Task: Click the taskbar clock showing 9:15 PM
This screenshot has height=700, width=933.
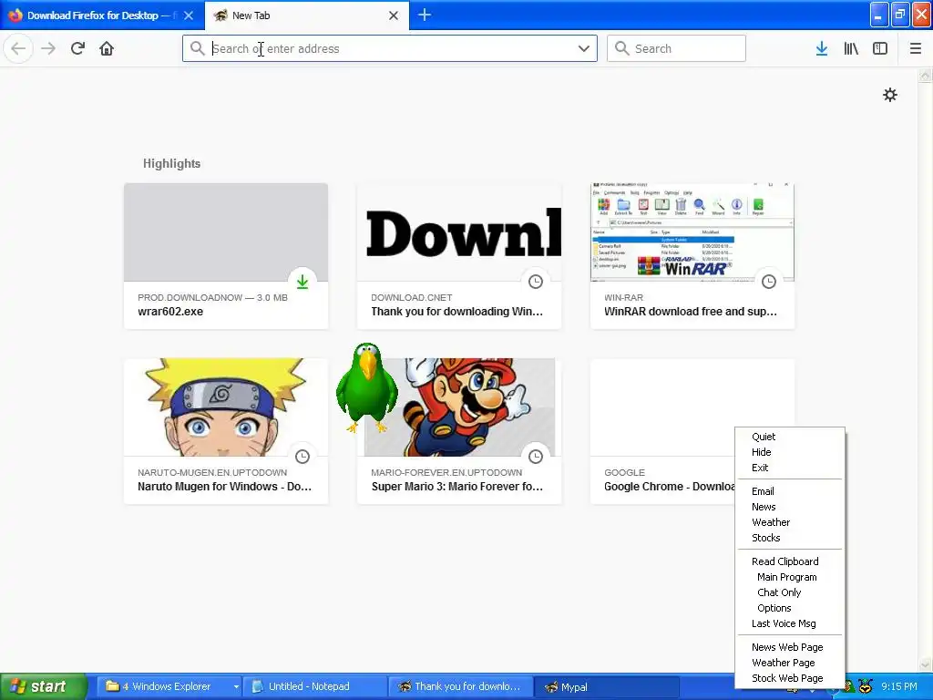Action: 899,686
